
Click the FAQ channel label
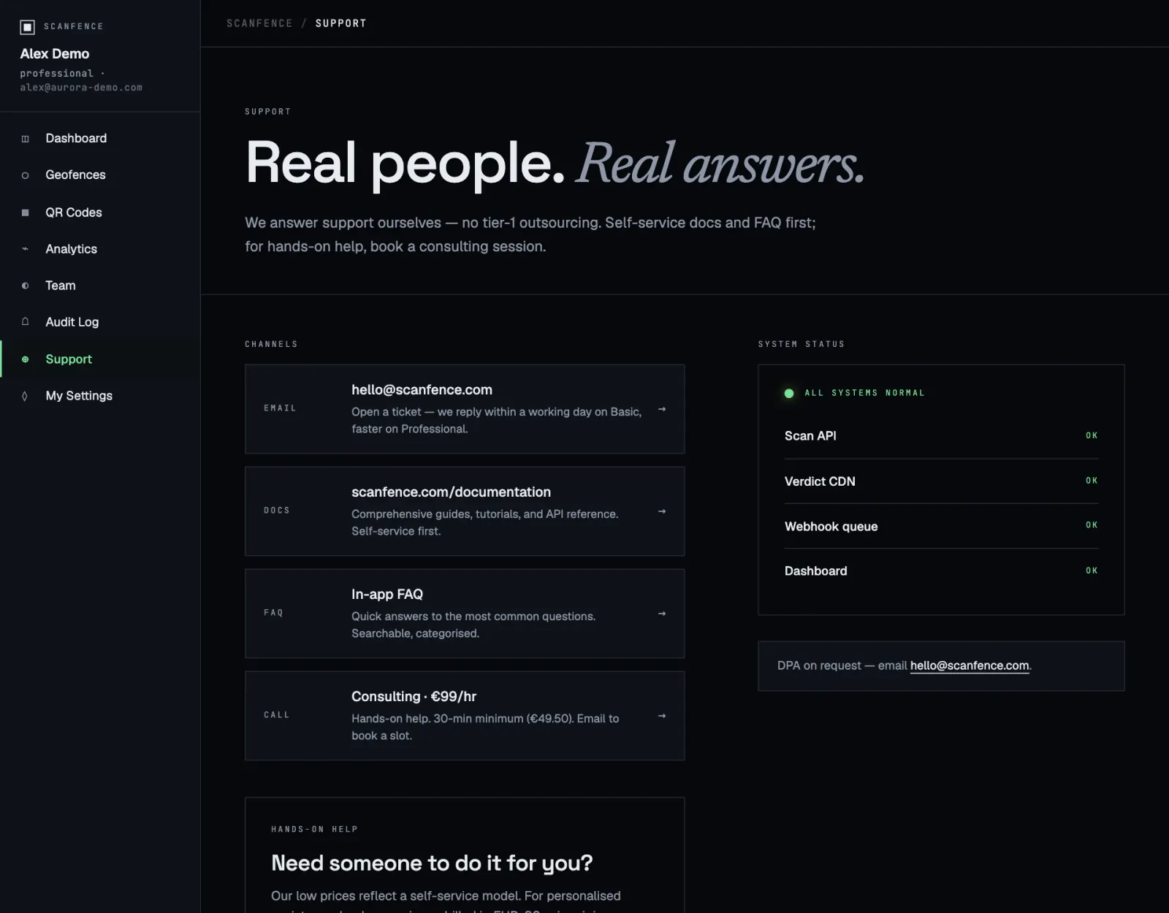(x=273, y=613)
